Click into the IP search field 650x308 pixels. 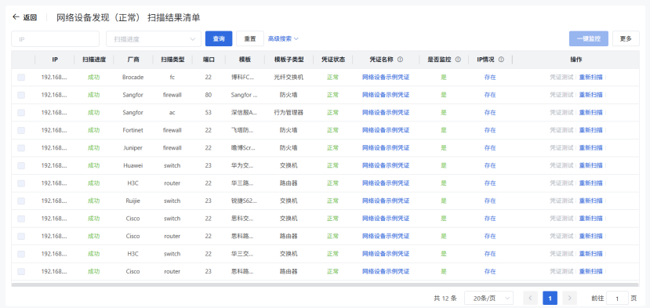(55, 39)
